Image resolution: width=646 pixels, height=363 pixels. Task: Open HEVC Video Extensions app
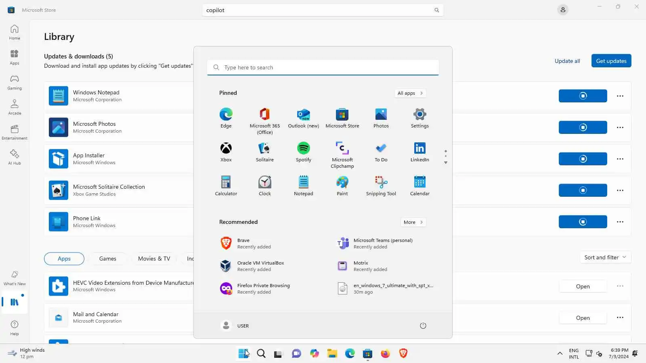(x=583, y=286)
